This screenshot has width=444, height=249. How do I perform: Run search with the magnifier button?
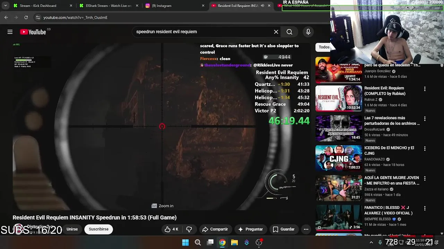[289, 32]
